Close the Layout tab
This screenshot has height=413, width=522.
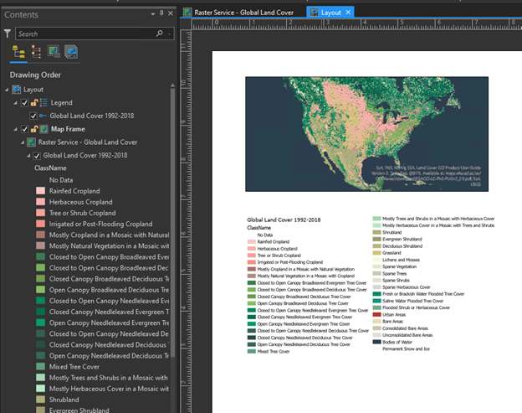[x=349, y=13]
